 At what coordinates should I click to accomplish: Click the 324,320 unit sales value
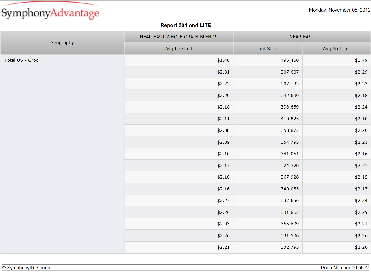(x=290, y=166)
